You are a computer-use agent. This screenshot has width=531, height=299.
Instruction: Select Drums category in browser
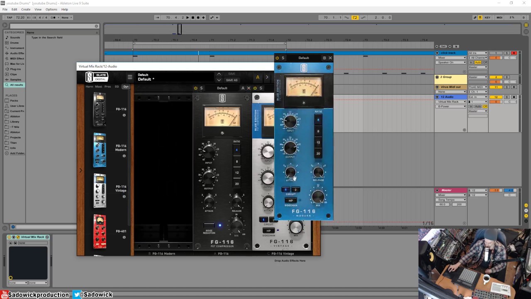point(15,43)
